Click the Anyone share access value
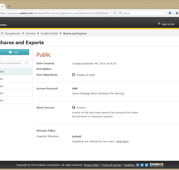The image size is (179, 170). point(81,108)
